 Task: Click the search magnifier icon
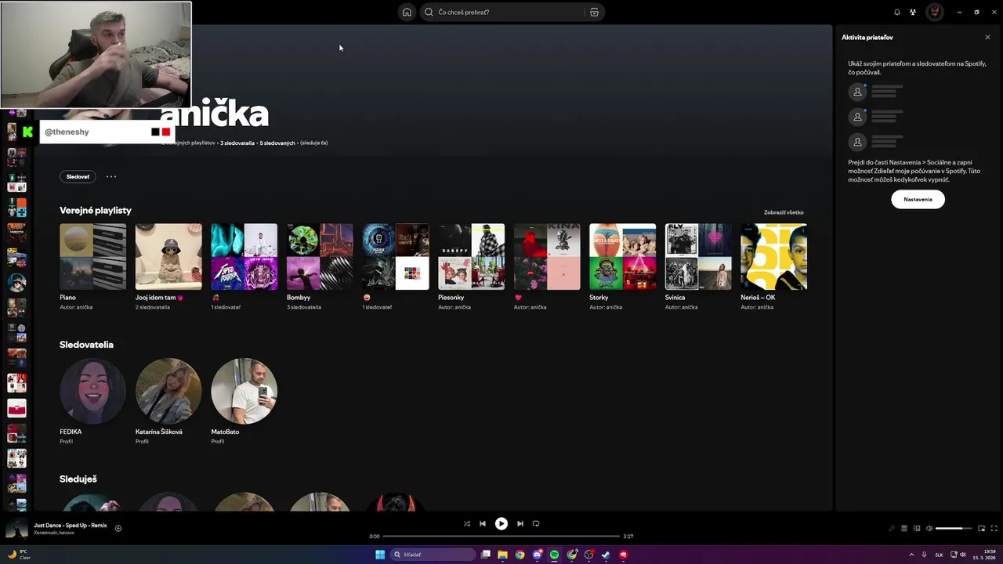429,13
